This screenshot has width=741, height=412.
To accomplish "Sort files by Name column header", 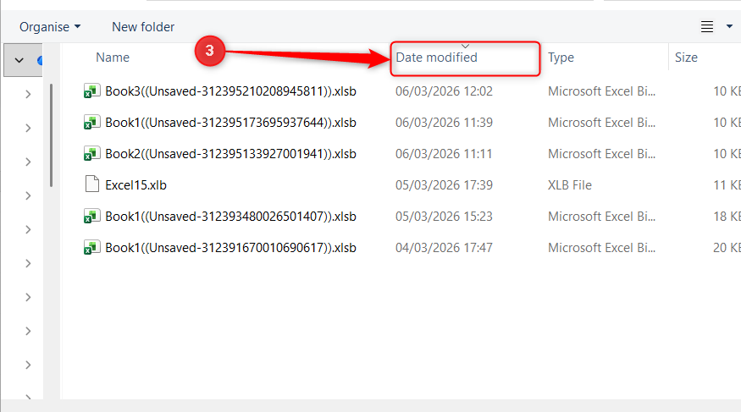I will coord(113,58).
